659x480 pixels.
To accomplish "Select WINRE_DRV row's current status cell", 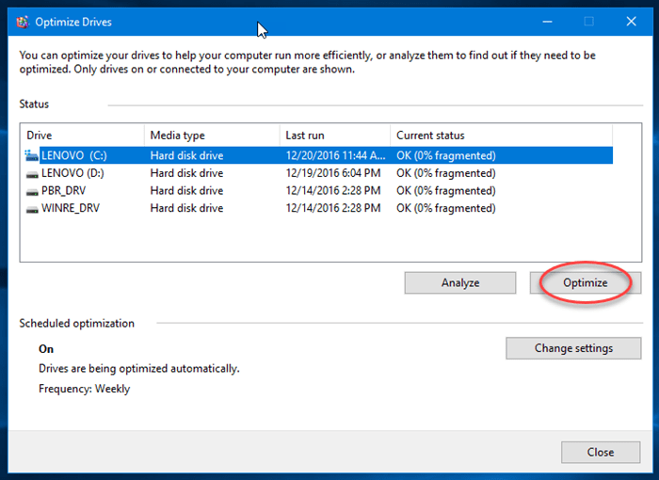I will pos(445,208).
